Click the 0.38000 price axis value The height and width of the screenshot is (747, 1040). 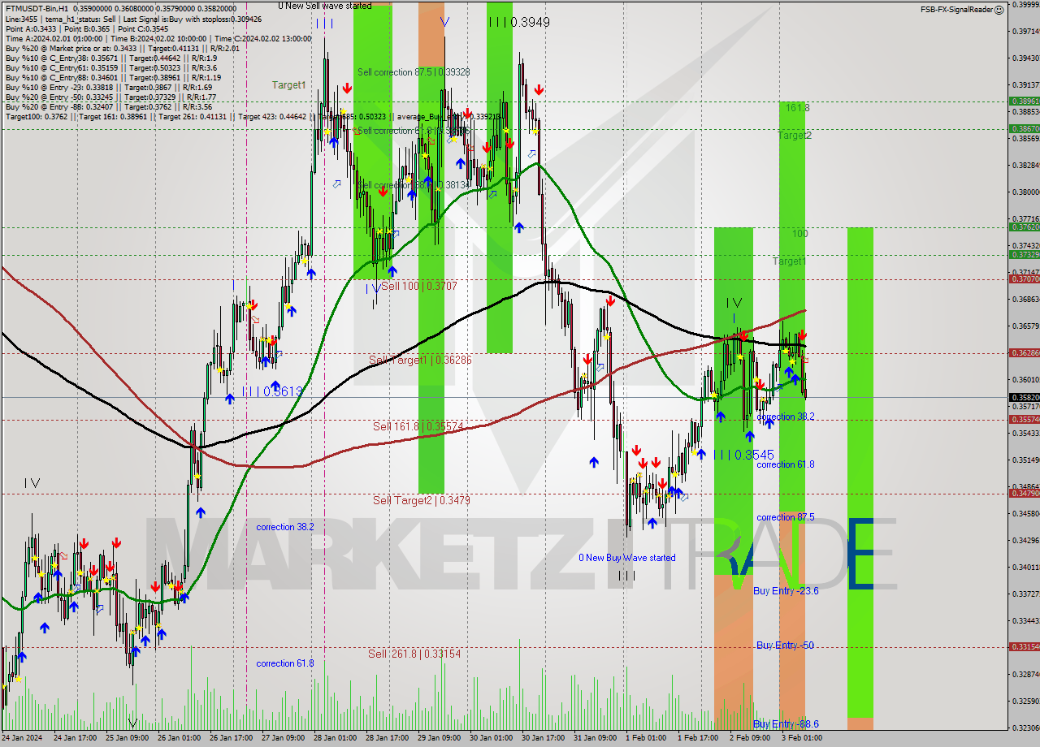coord(1026,192)
